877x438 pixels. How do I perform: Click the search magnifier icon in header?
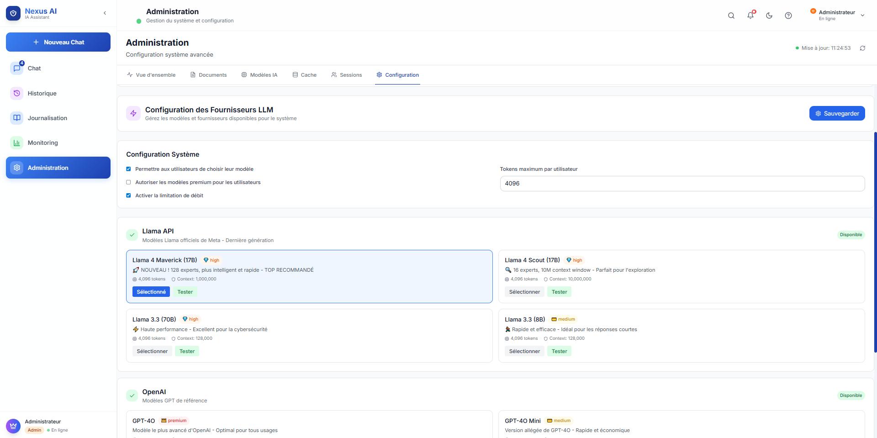[731, 16]
